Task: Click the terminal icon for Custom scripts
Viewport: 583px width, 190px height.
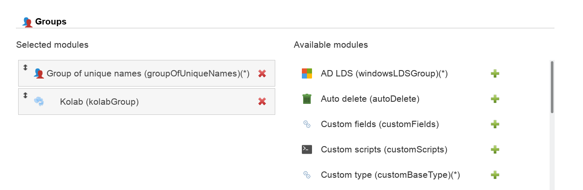Action: pos(307,149)
